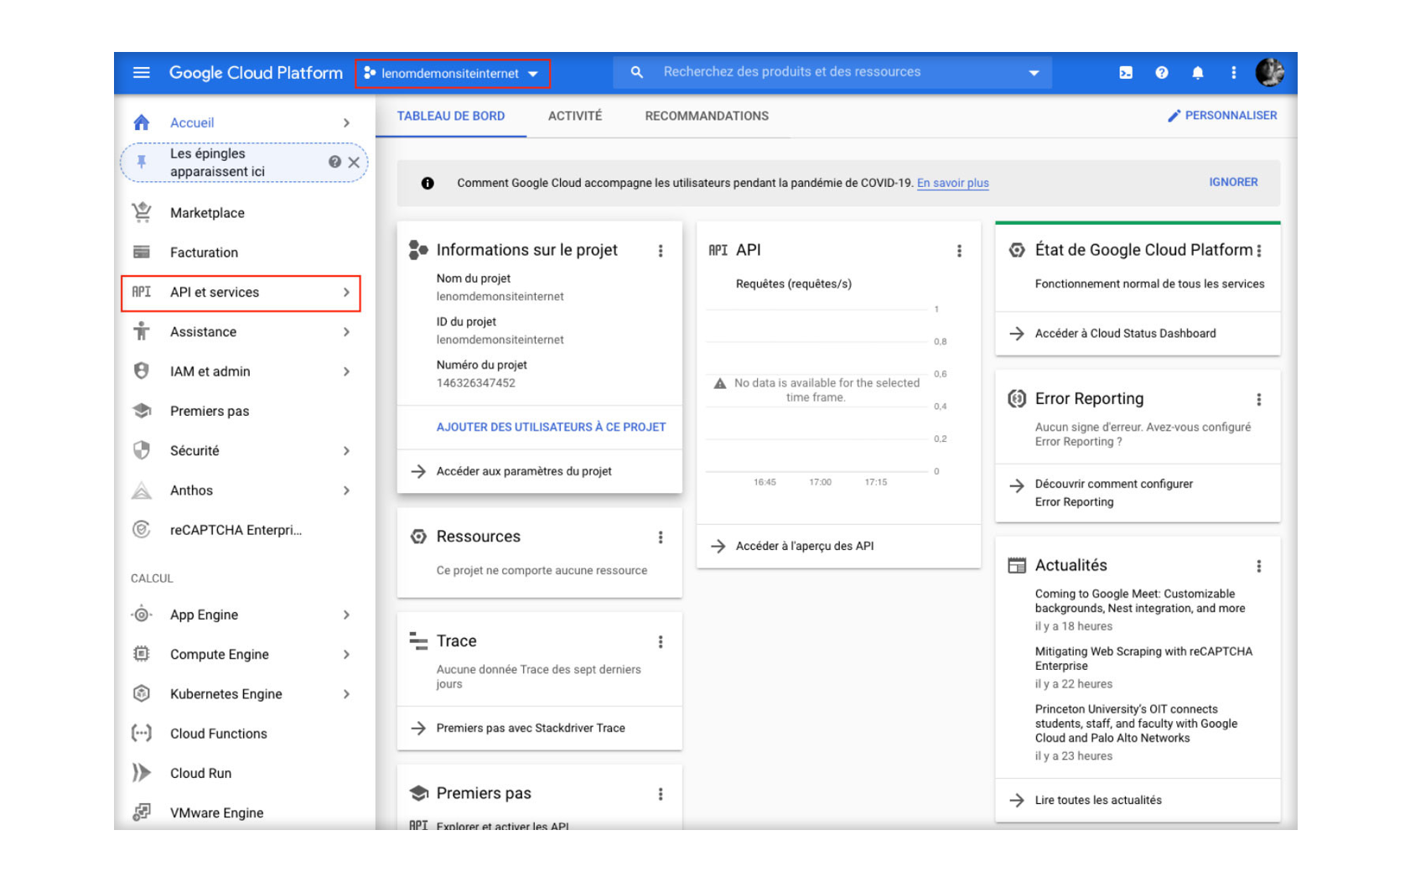The height and width of the screenshot is (882, 1410).
Task: Expand the Sécurité submenu chevron
Action: [346, 451]
